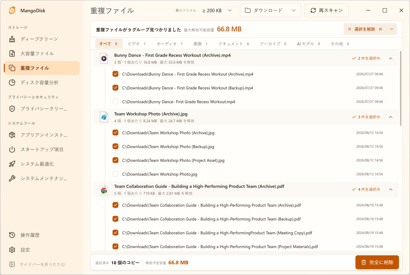Uncheck Collaboration Guide (Project Materials).pdf file
410x275 pixels.
116,247
